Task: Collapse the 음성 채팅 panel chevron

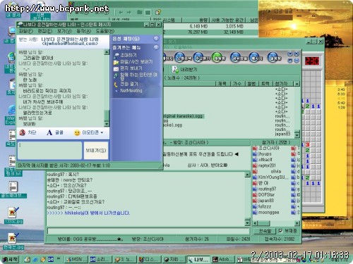Action: 156,38
